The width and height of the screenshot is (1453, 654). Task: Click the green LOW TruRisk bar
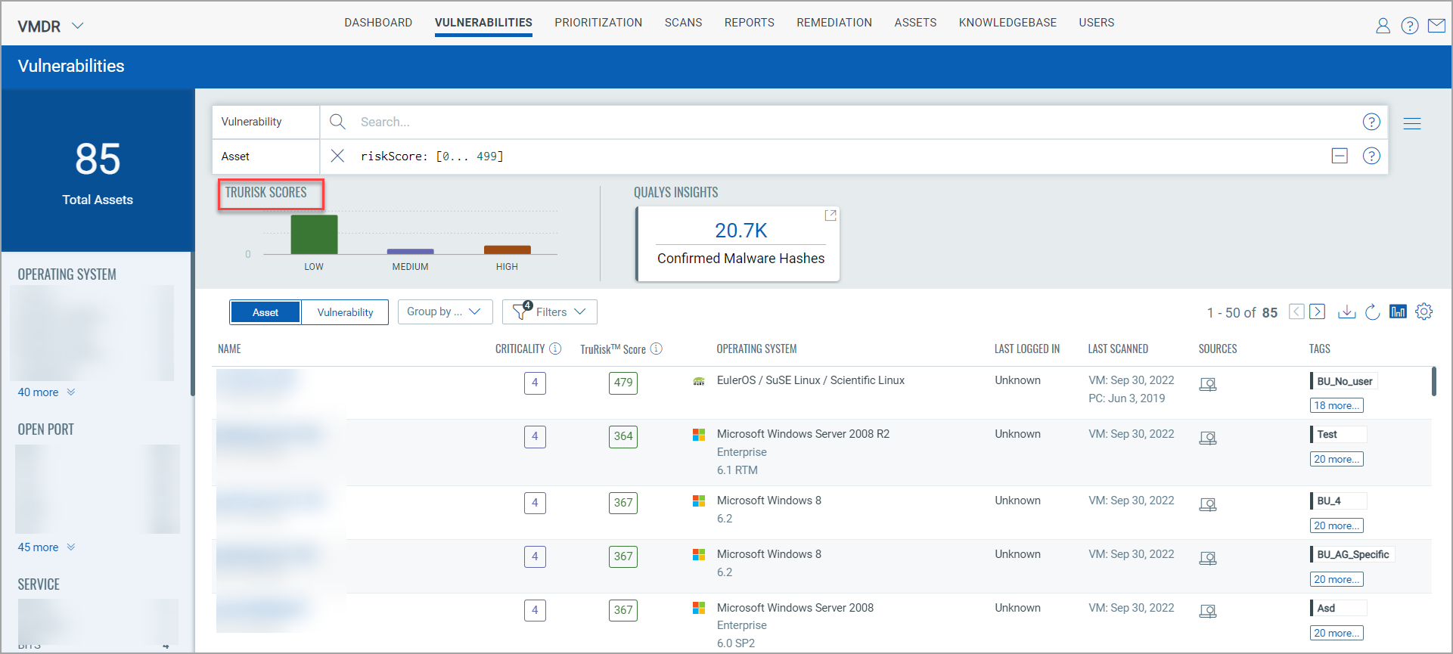pos(314,234)
